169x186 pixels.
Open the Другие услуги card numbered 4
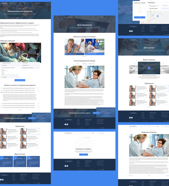point(6,162)
